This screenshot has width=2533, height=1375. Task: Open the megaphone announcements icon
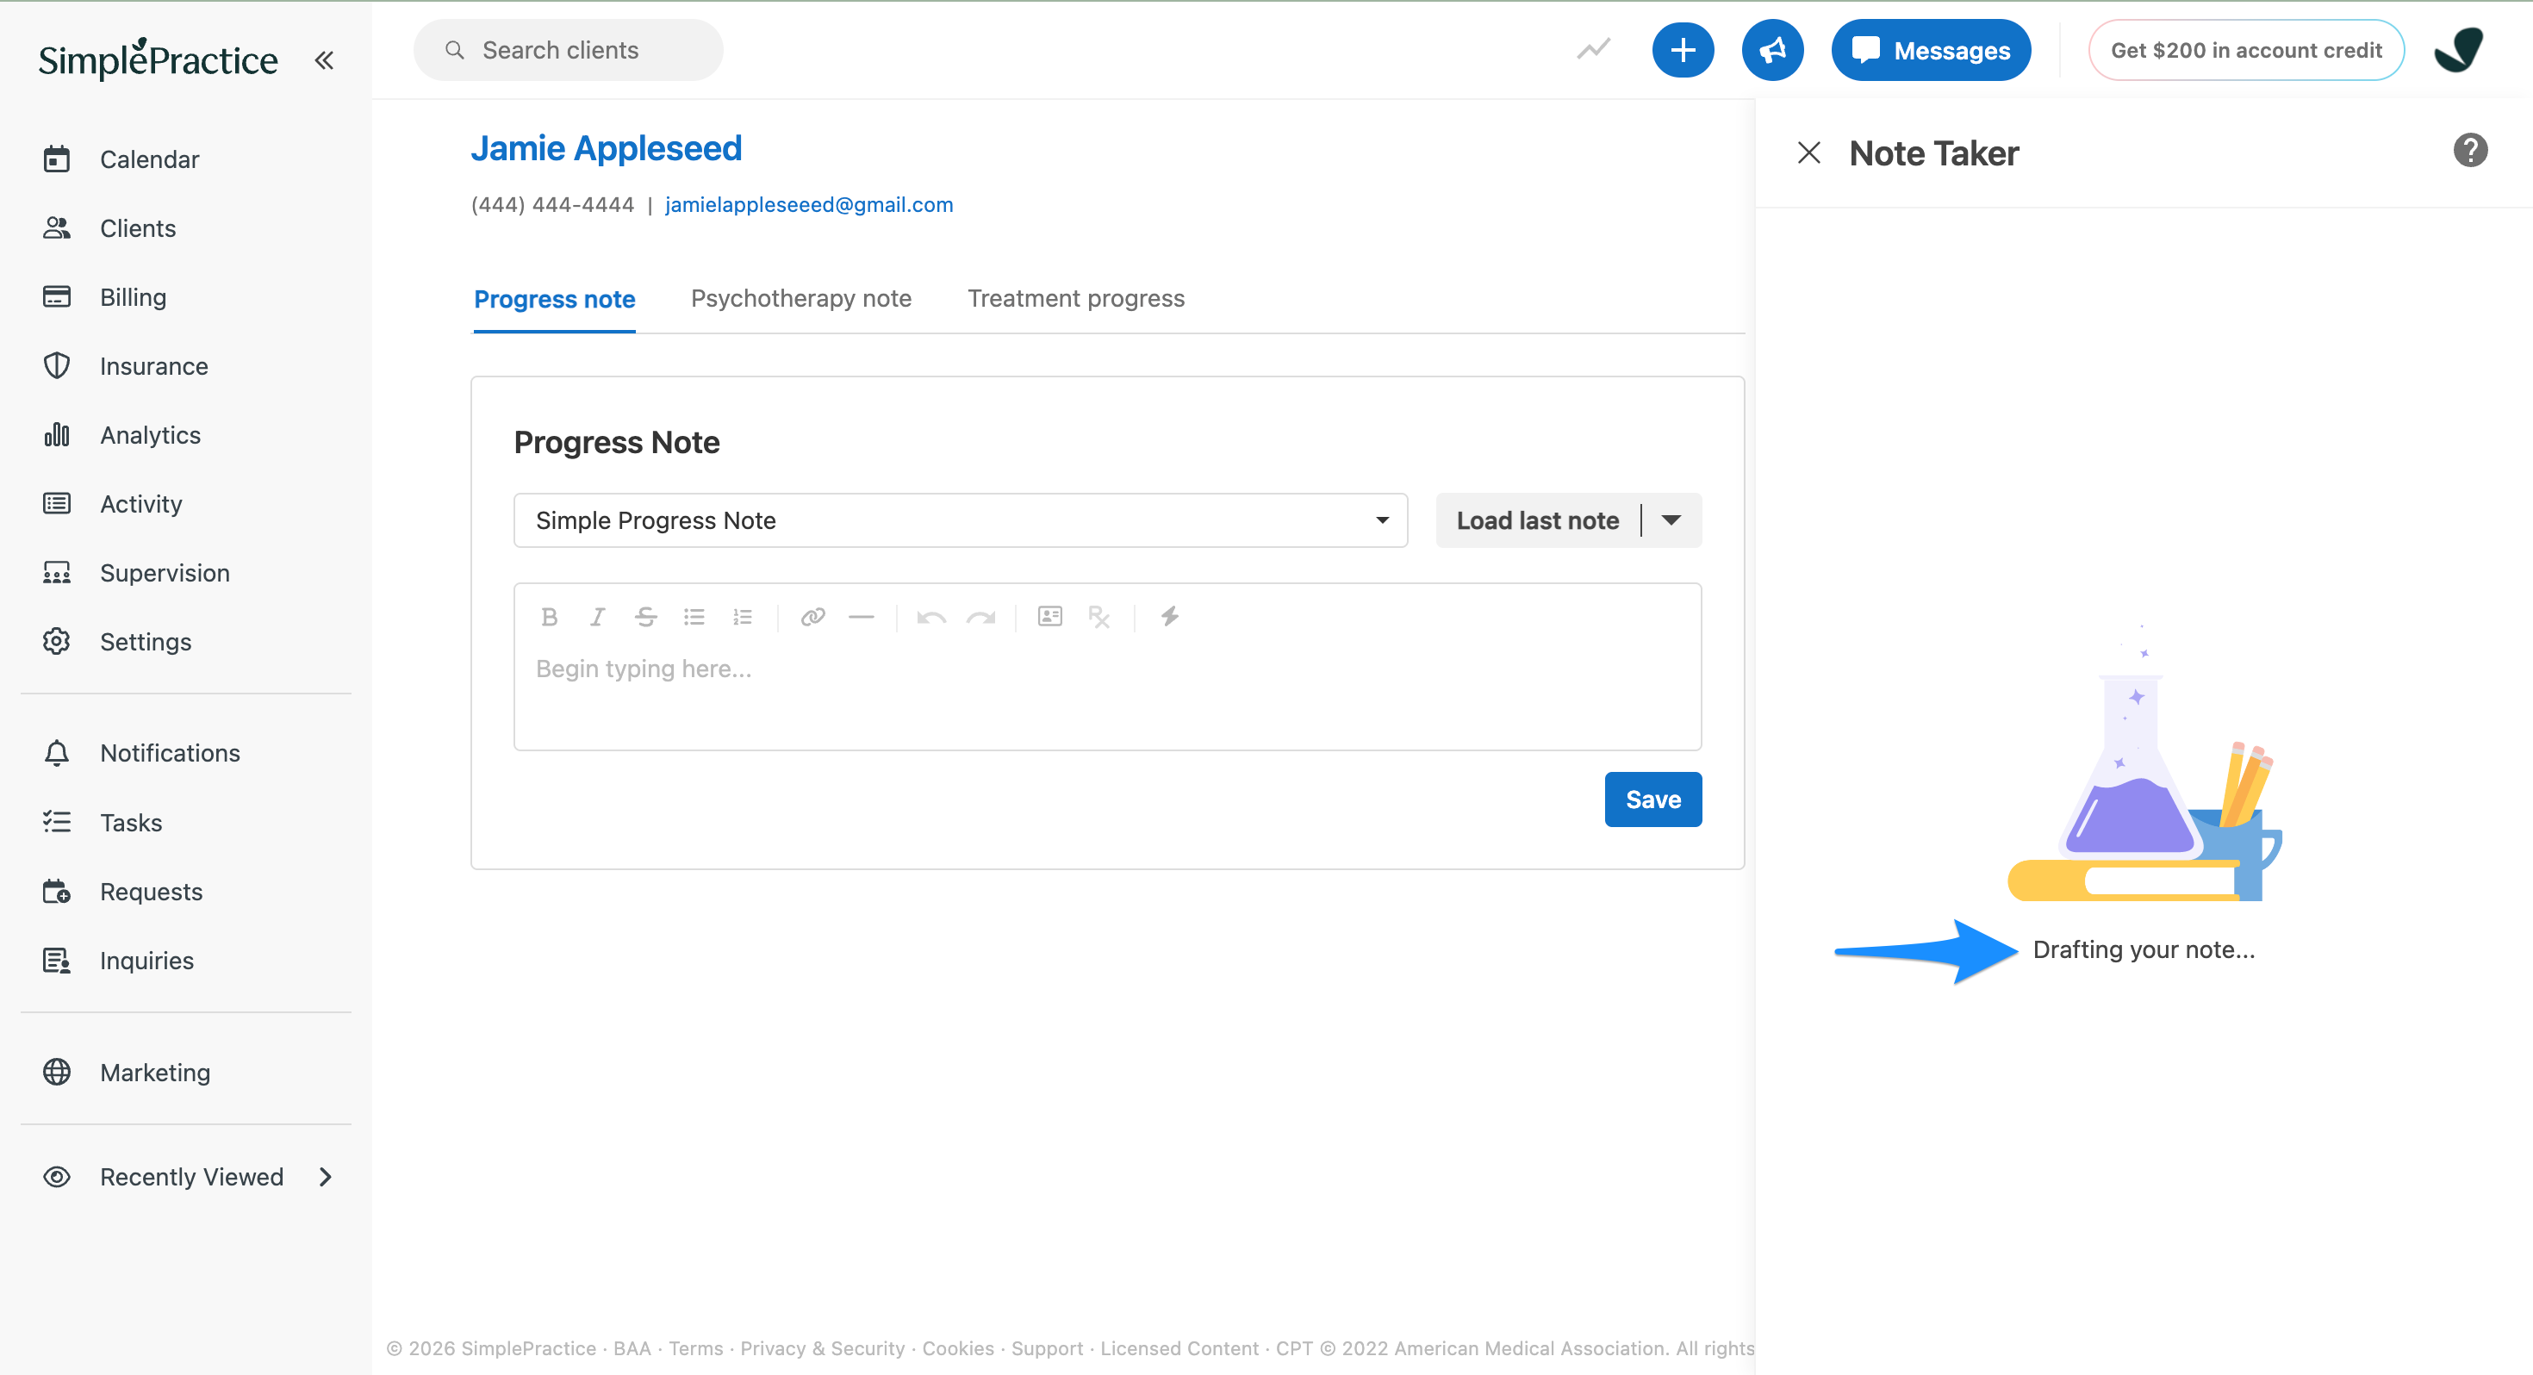click(x=1772, y=50)
